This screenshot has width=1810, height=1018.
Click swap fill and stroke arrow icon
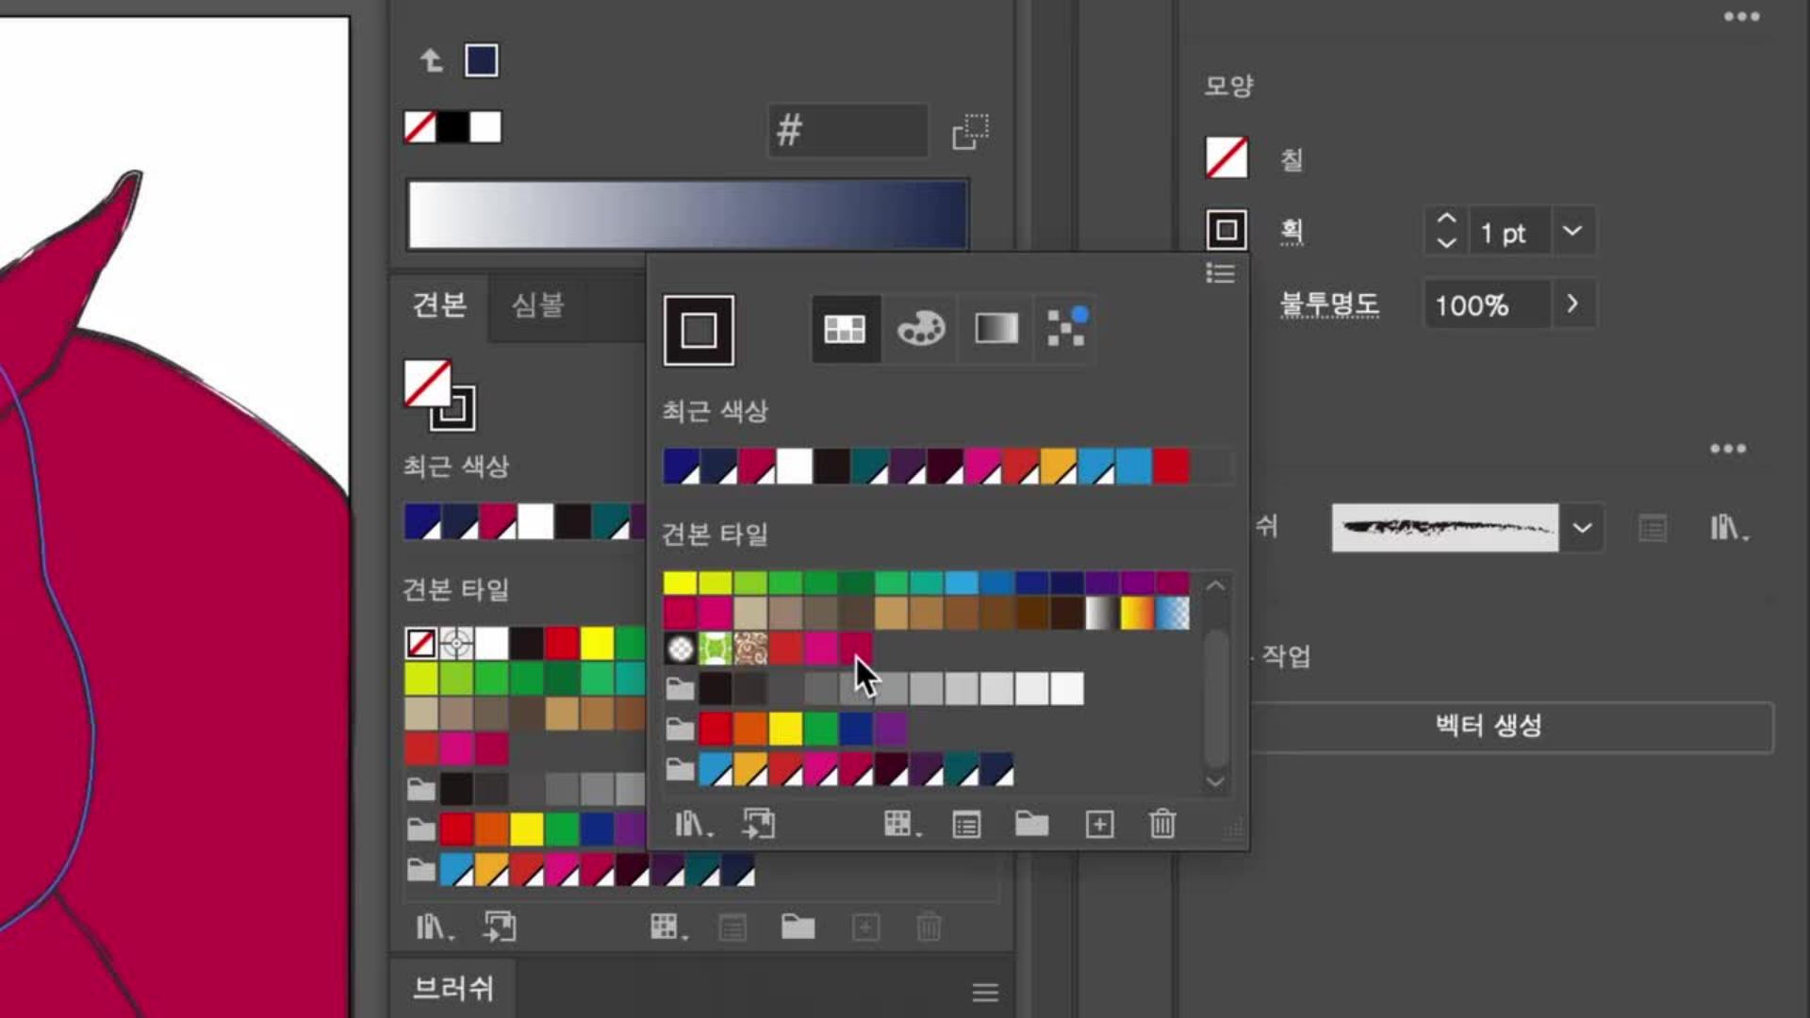[x=432, y=61]
